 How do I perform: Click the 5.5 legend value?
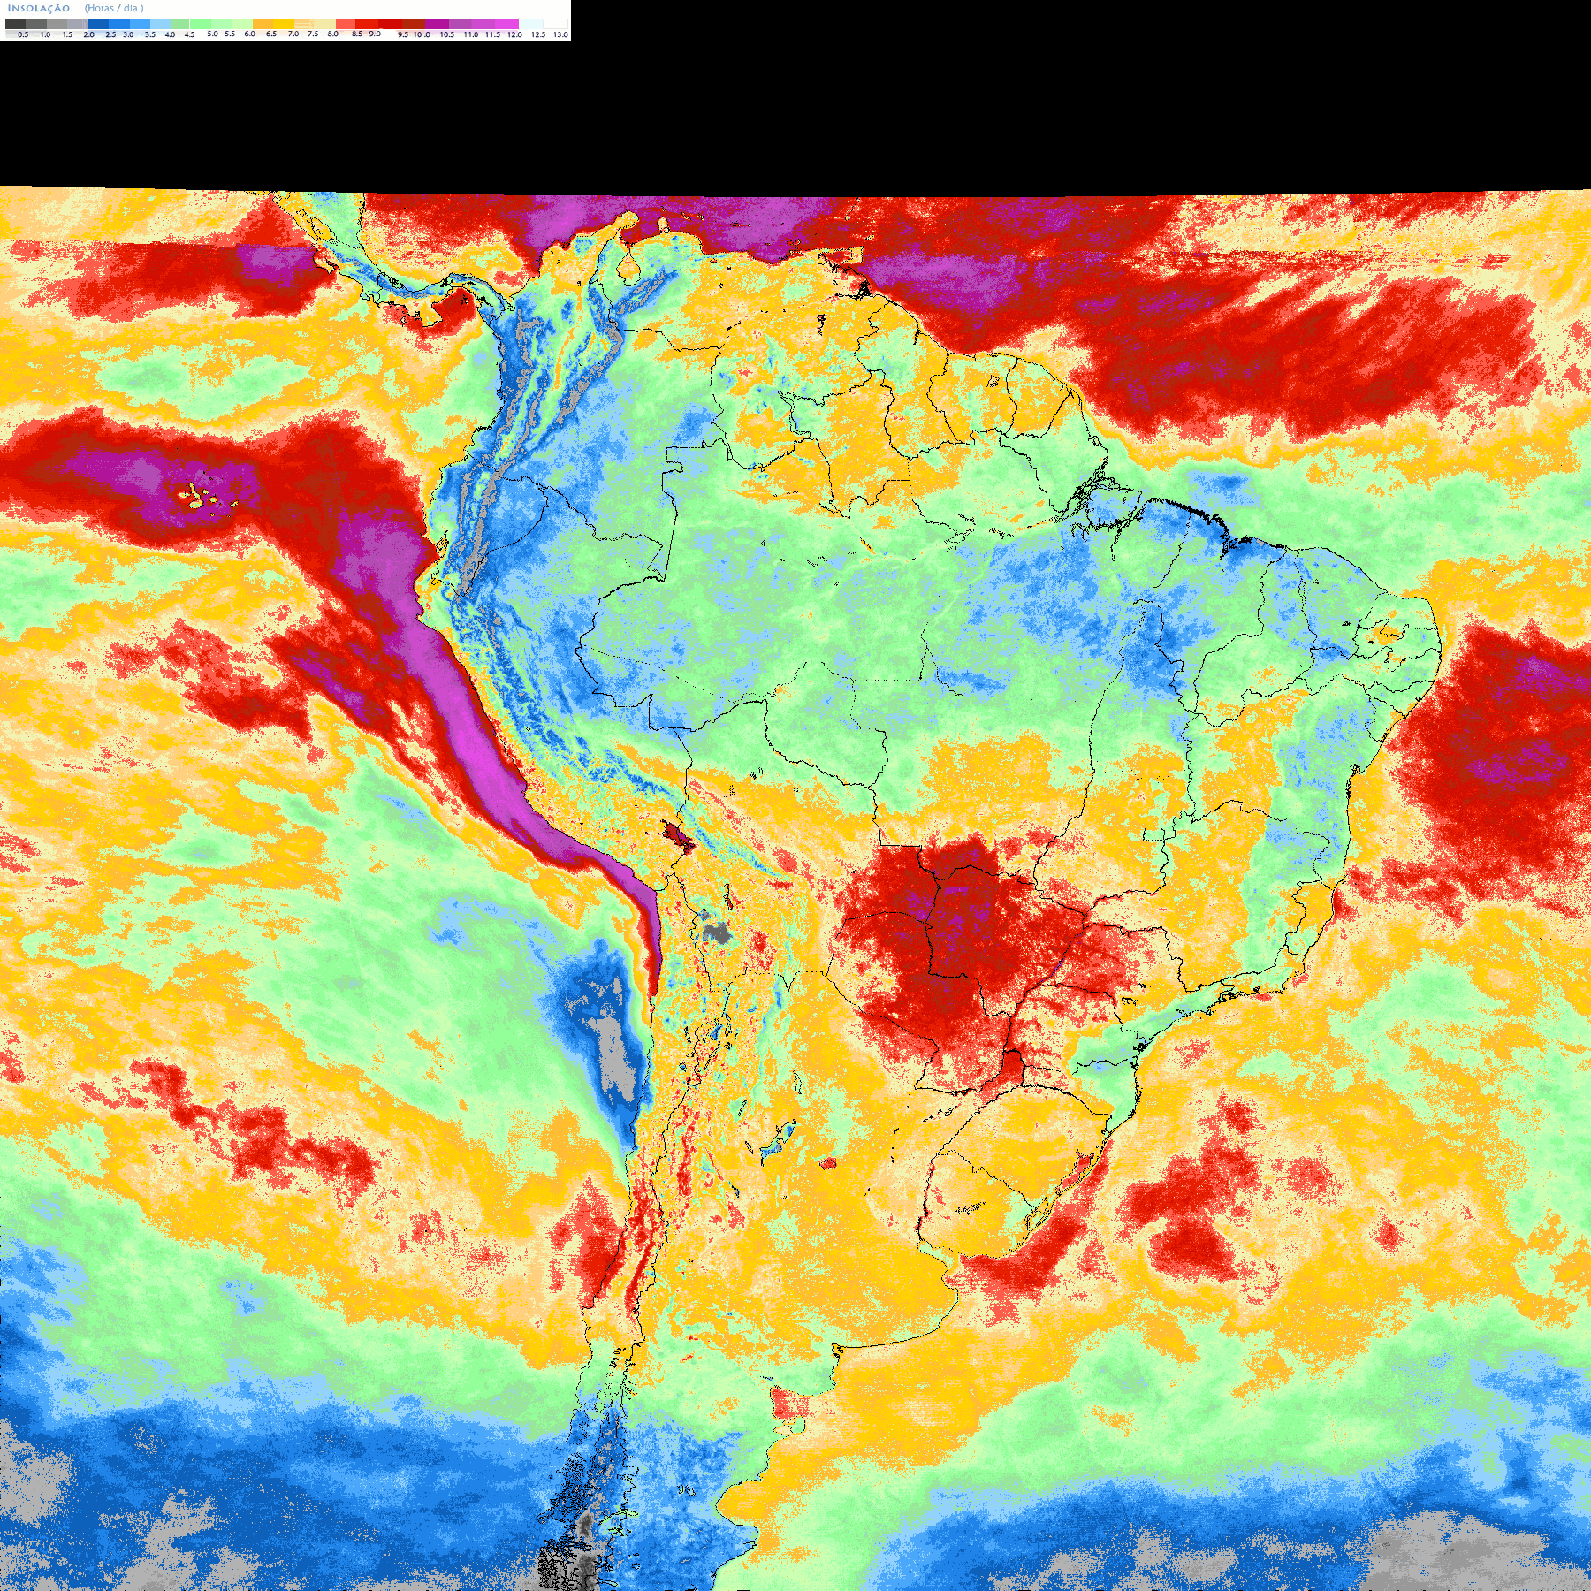pos(230,34)
